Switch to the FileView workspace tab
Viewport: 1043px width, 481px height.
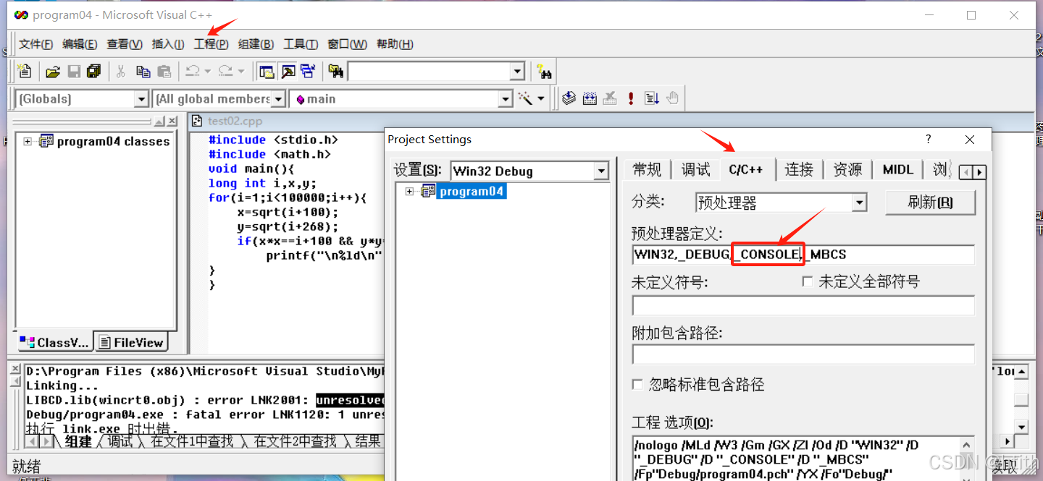(131, 343)
